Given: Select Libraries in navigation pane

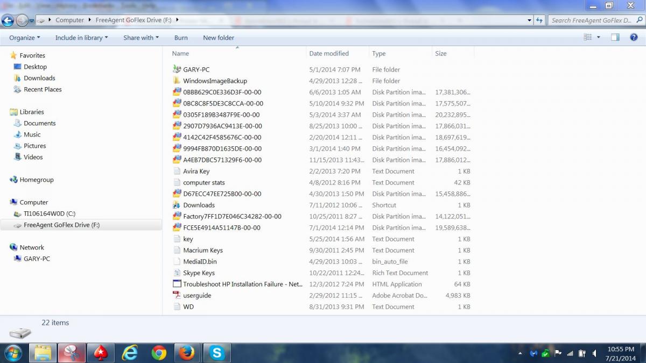Looking at the screenshot, I should (32, 112).
